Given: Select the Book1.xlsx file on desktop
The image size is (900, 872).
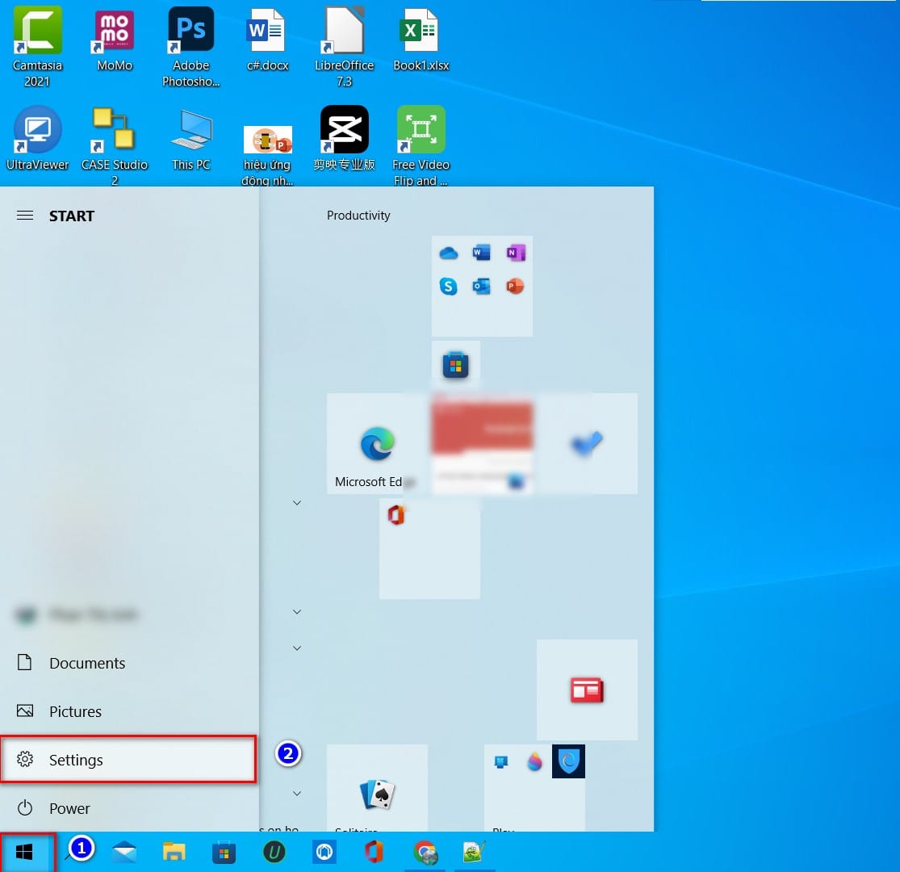Looking at the screenshot, I should coord(421,39).
